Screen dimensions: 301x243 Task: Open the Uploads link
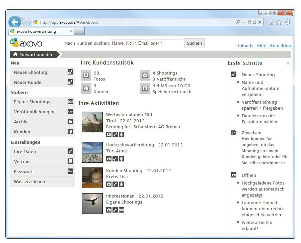[244, 45]
